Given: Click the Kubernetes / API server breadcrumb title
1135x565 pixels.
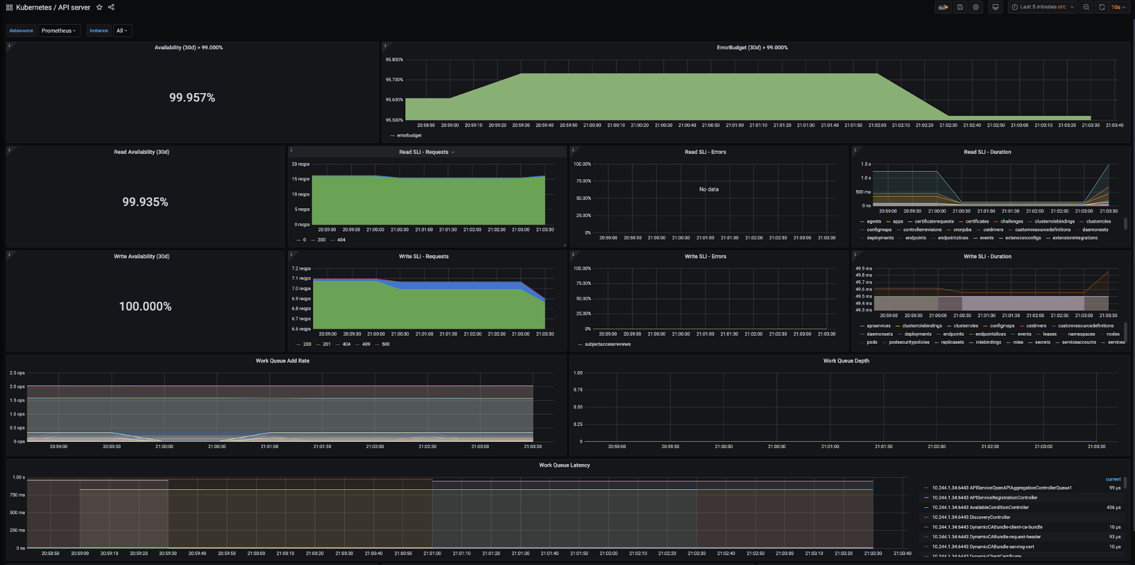Looking at the screenshot, I should click(x=53, y=7).
